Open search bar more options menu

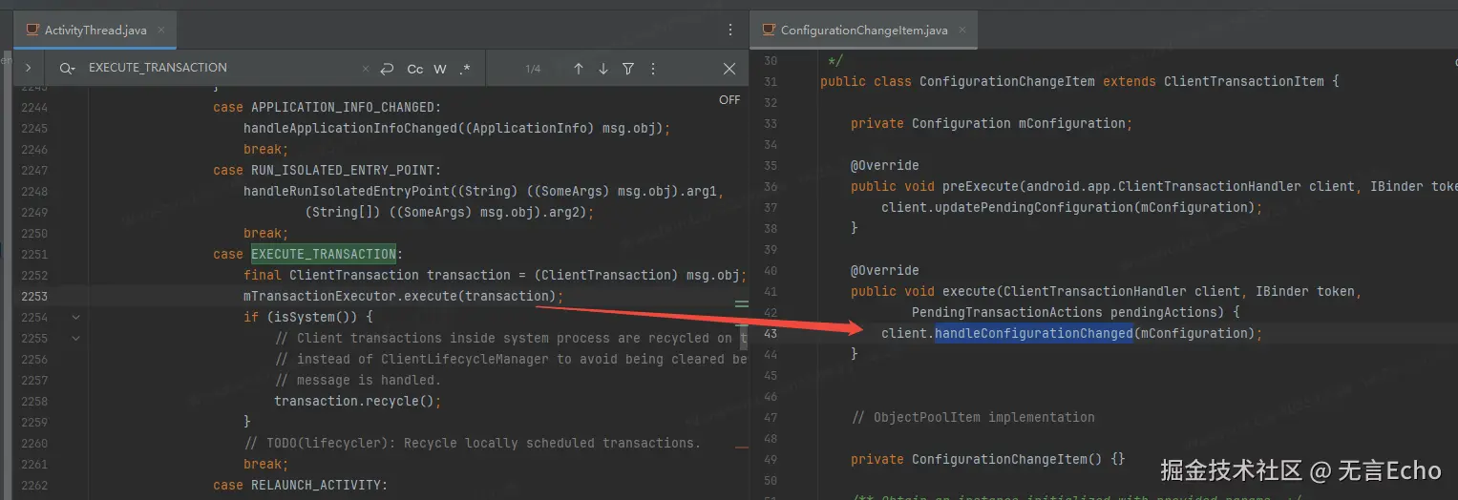click(x=653, y=69)
